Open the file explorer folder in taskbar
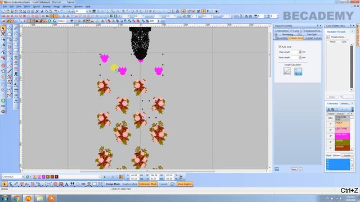Image resolution: width=360 pixels, height=202 pixels. 39,198
